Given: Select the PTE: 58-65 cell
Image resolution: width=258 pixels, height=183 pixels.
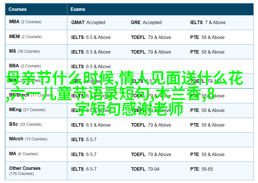Looking at the screenshot, I should [x=202, y=169].
